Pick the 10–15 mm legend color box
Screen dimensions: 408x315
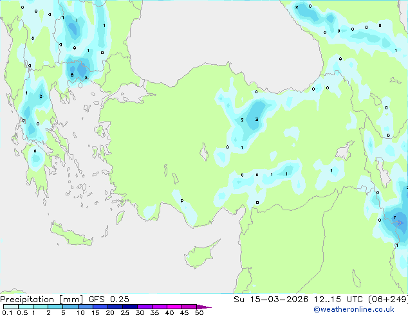[x=85, y=307]
